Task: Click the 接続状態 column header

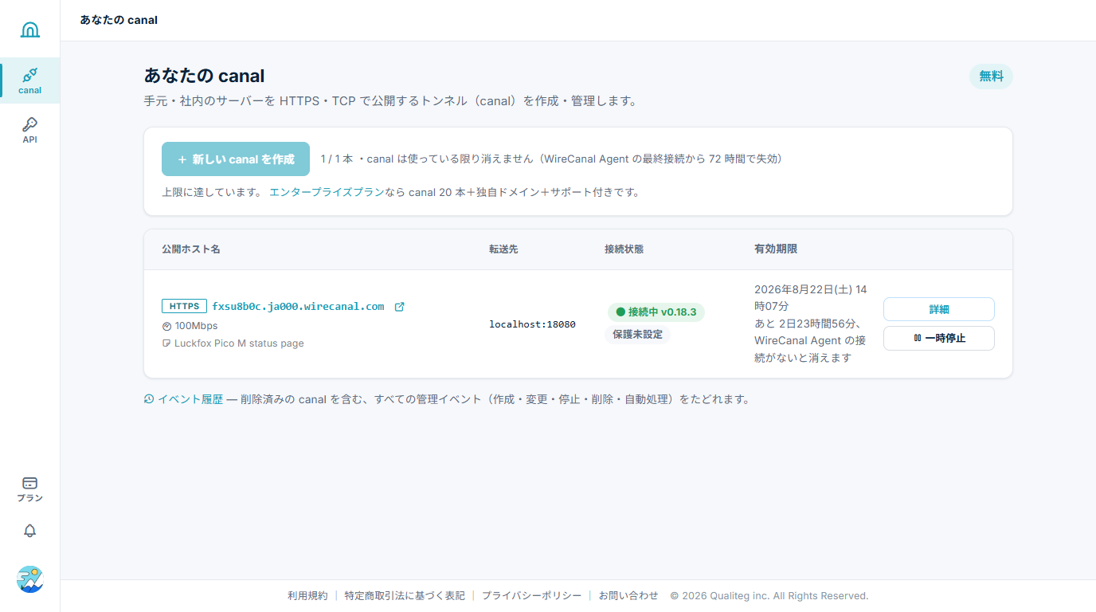Action: 624,249
